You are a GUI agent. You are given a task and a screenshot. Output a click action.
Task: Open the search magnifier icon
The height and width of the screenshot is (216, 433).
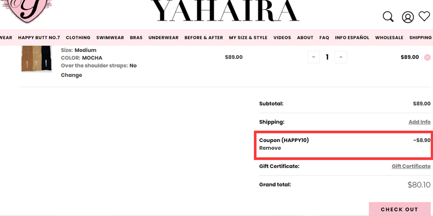388,17
